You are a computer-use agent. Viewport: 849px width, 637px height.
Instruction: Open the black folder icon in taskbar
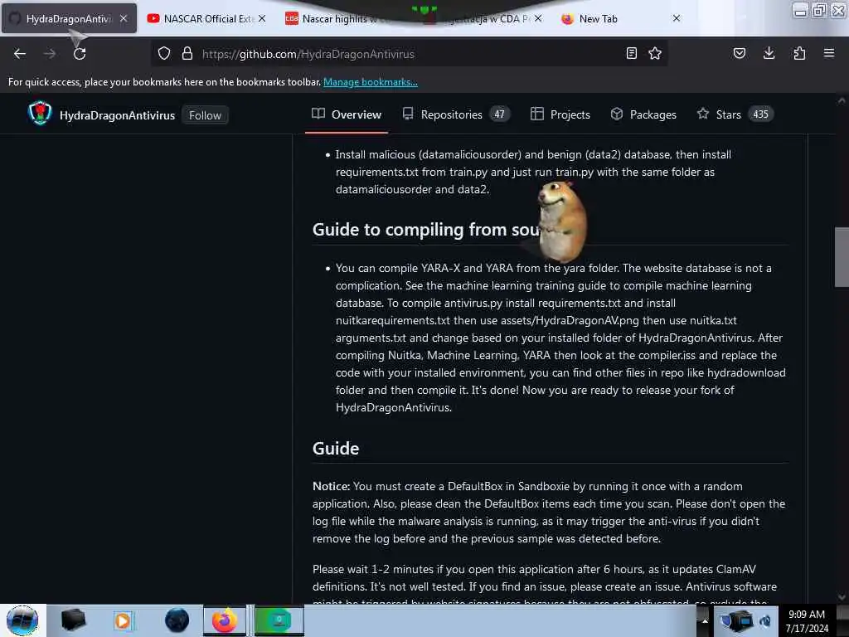pos(73,620)
